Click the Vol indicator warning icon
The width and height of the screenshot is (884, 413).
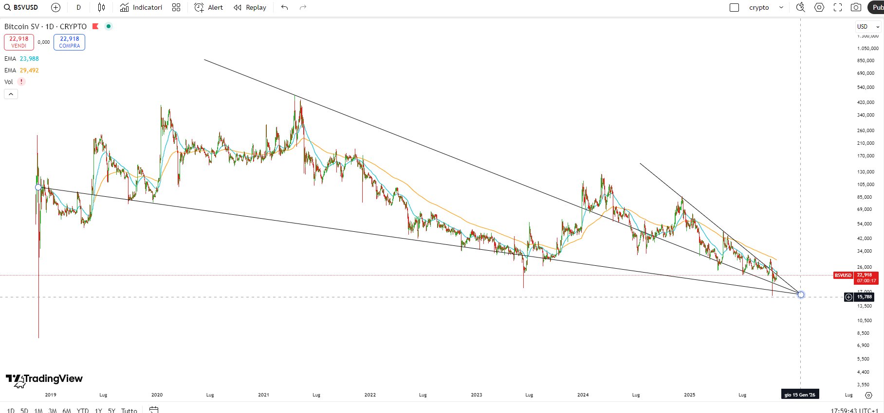point(21,82)
